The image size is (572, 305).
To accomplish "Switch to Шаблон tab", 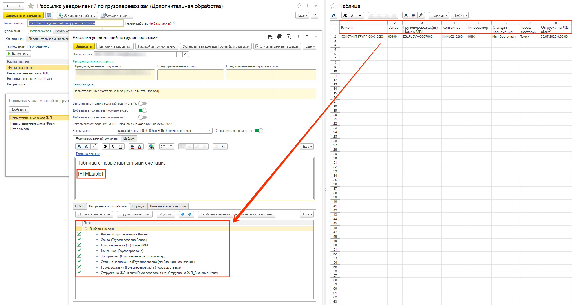I will point(129,138).
